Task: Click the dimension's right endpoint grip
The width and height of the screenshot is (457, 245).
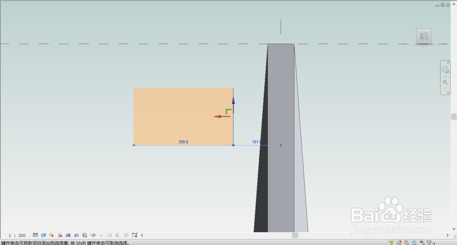Action: tap(281, 145)
